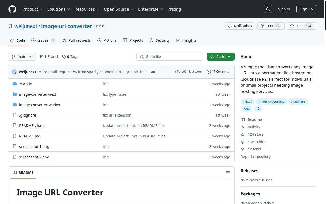327x204 pixels.
Task: Expand the main branch dropdown
Action: click(22, 57)
